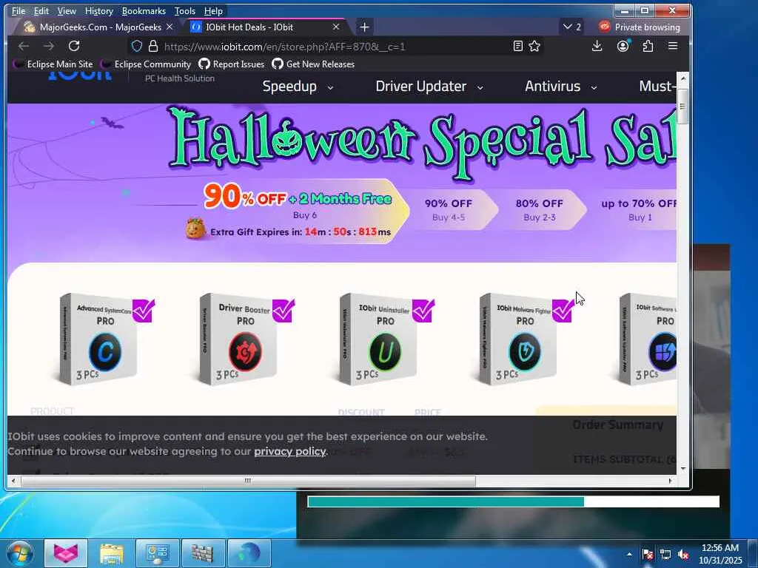
Task: Click the horizontal scrollbar right arrow
Action: click(x=670, y=481)
